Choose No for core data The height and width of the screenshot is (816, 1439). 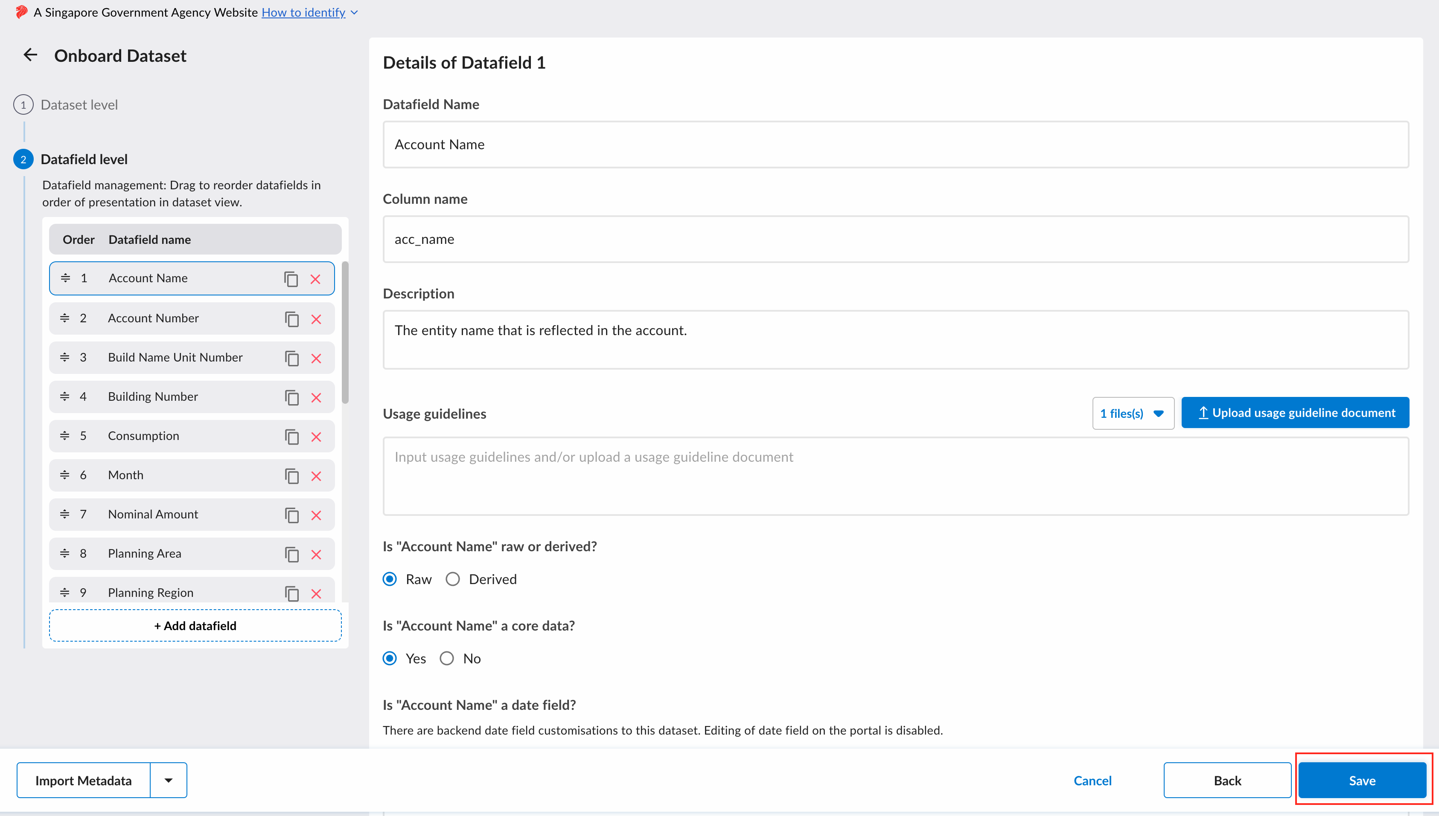[446, 659]
